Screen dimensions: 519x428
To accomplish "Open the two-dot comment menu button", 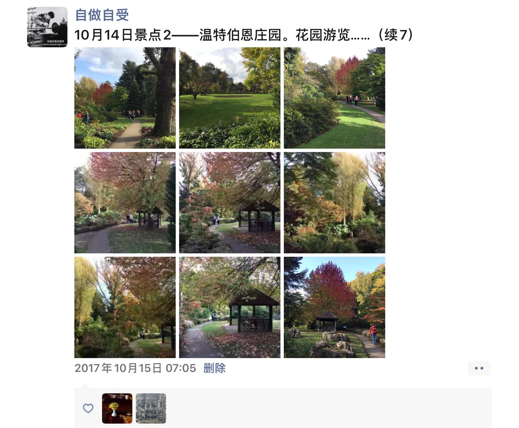I will coord(479,368).
